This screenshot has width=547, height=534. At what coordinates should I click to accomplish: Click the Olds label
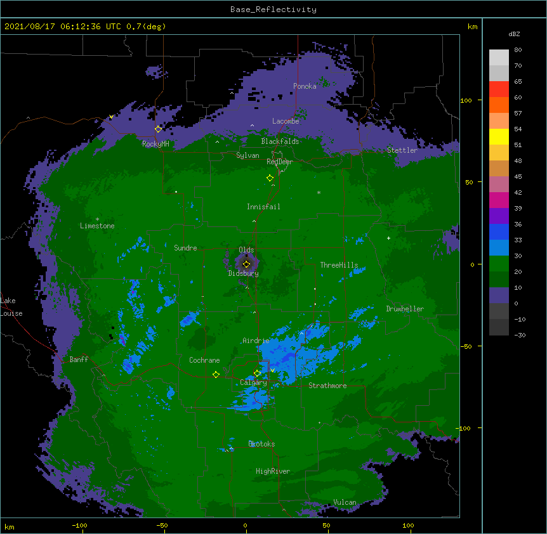point(246,250)
